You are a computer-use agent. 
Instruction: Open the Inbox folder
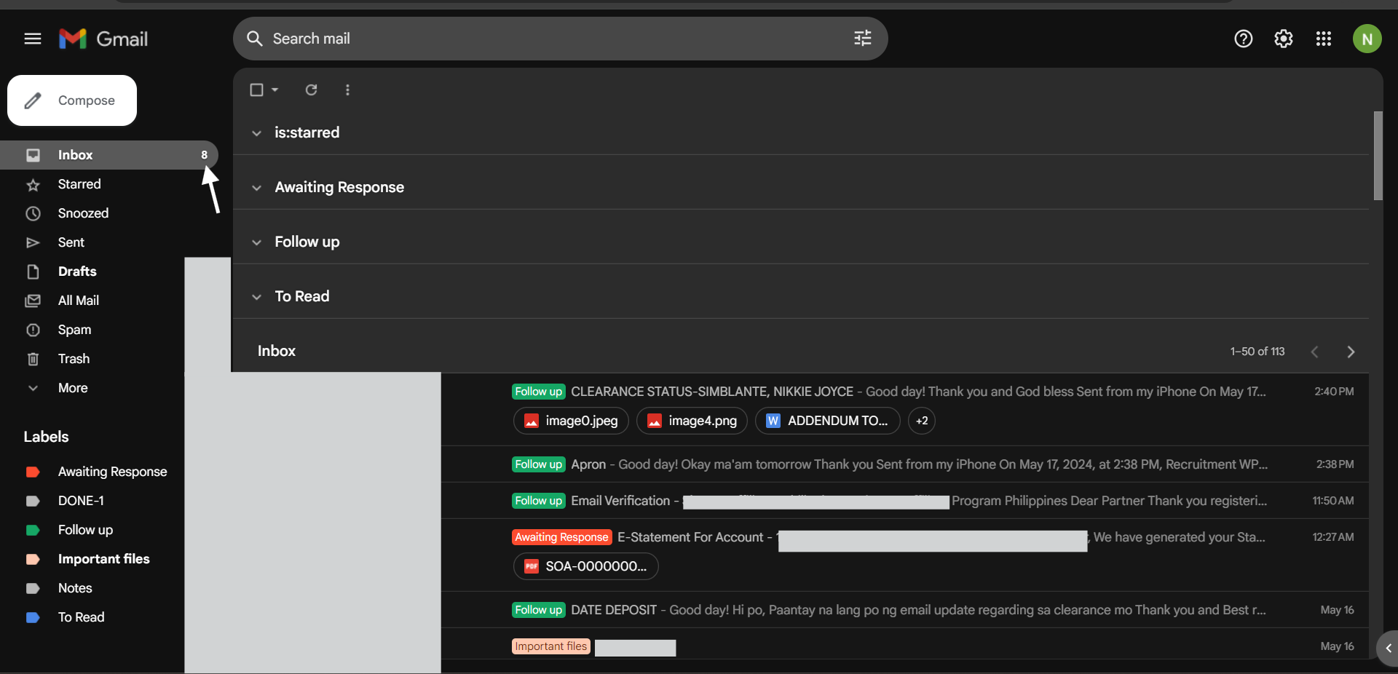[x=109, y=155]
